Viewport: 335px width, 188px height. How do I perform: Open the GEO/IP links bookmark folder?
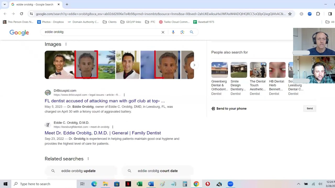[131, 22]
